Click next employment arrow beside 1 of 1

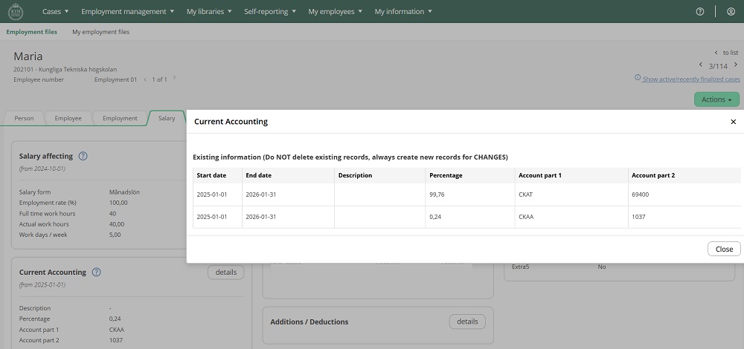pos(175,79)
